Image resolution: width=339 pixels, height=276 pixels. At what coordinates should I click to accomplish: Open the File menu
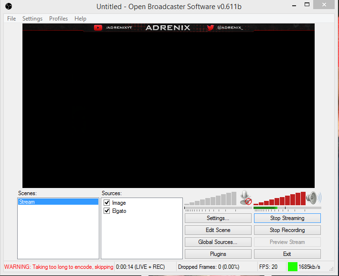point(11,19)
